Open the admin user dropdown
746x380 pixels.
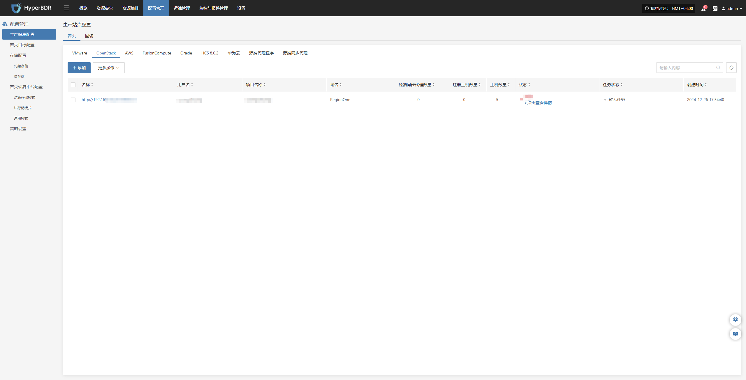pos(732,8)
